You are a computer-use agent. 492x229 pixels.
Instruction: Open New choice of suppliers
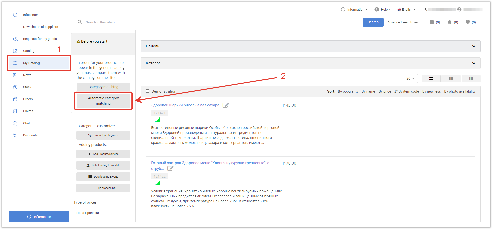click(41, 27)
